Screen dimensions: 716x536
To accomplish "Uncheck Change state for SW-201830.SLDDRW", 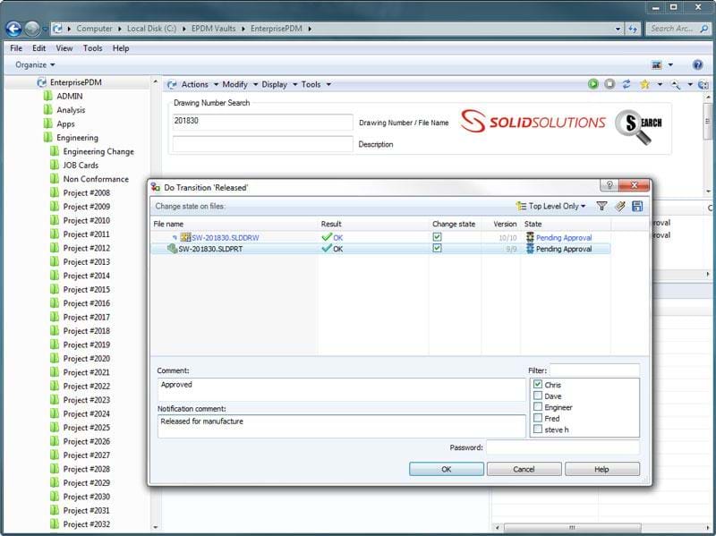I will (437, 237).
